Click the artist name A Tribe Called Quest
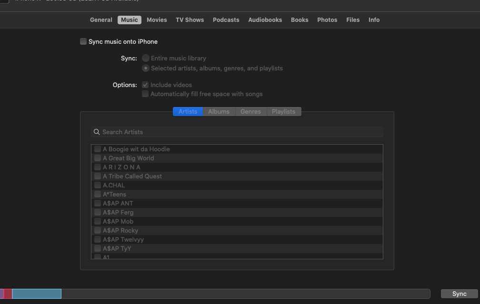Image resolution: width=480 pixels, height=304 pixels. (x=132, y=176)
